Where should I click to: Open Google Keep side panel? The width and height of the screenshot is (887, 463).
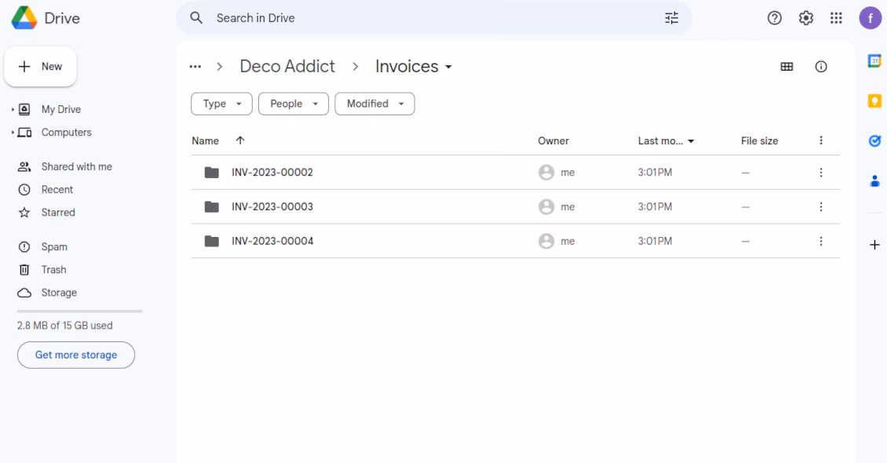coord(874,100)
